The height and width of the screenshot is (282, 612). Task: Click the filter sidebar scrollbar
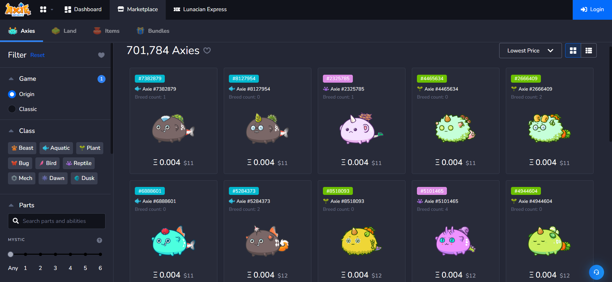pos(112,99)
